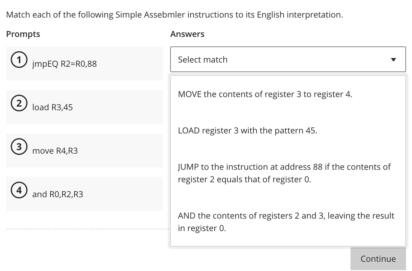Click the circled number 3 badge

(x=19, y=147)
